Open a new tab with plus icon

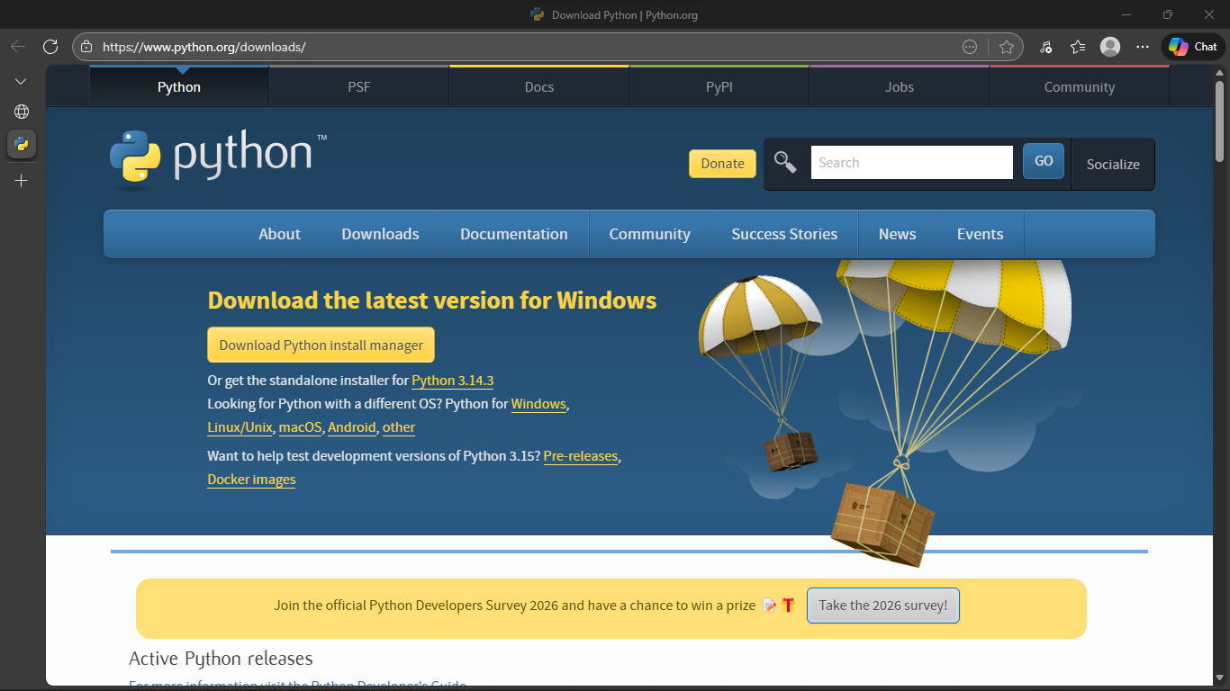21,180
